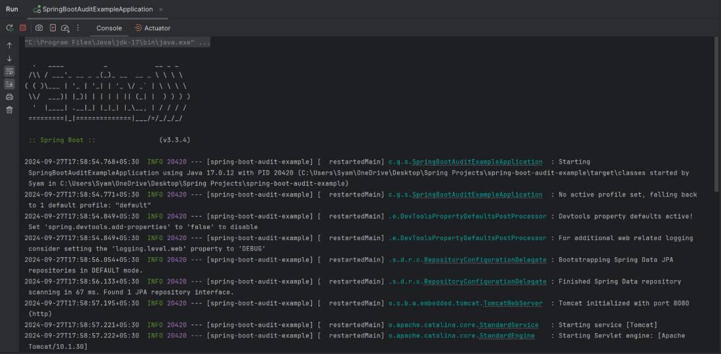721x354 pixels.
Task: Open the more options vertical dots menu
Action: click(78, 28)
